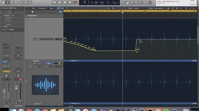199x111 pixels.
Task: Mute the K.30,03 track
Action: tap(34, 63)
